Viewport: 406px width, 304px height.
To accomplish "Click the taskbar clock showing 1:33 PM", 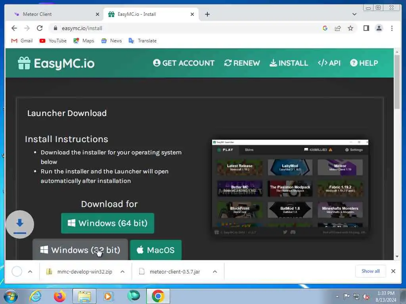I will tap(385, 296).
